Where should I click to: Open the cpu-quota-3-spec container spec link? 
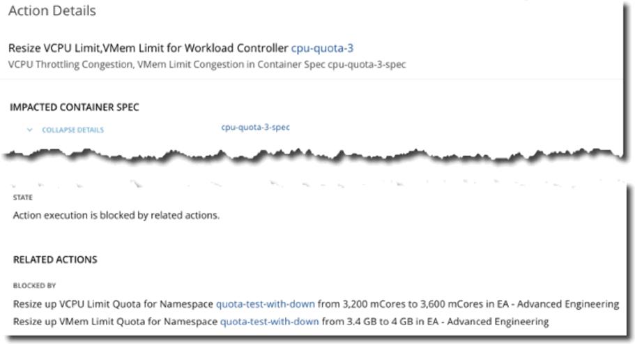(255, 127)
